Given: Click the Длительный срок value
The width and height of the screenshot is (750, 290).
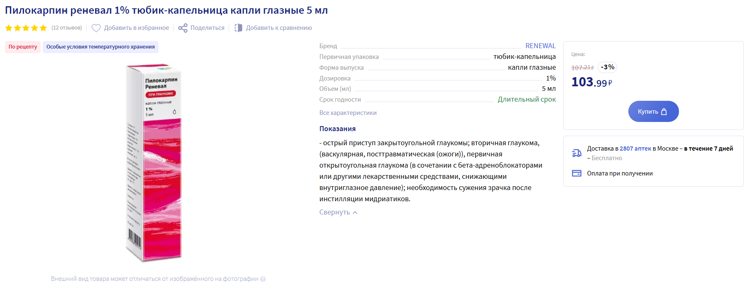Looking at the screenshot, I should [x=527, y=100].
